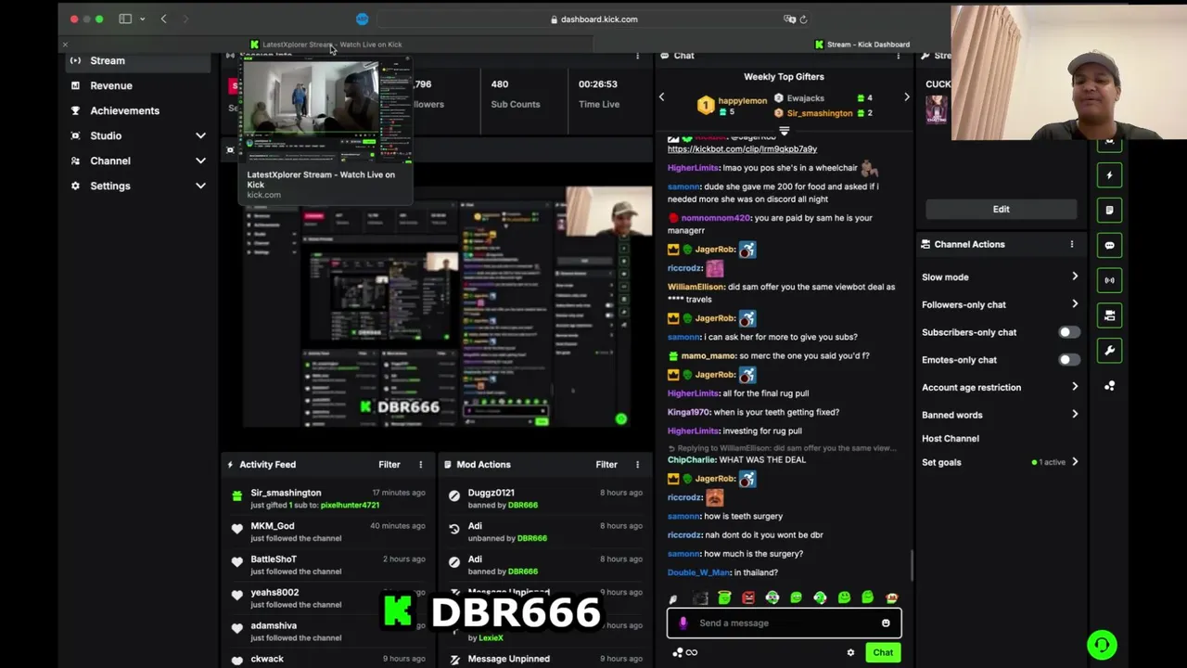
Task: Open Safari tab group dropdown arrow
Action: click(142, 19)
